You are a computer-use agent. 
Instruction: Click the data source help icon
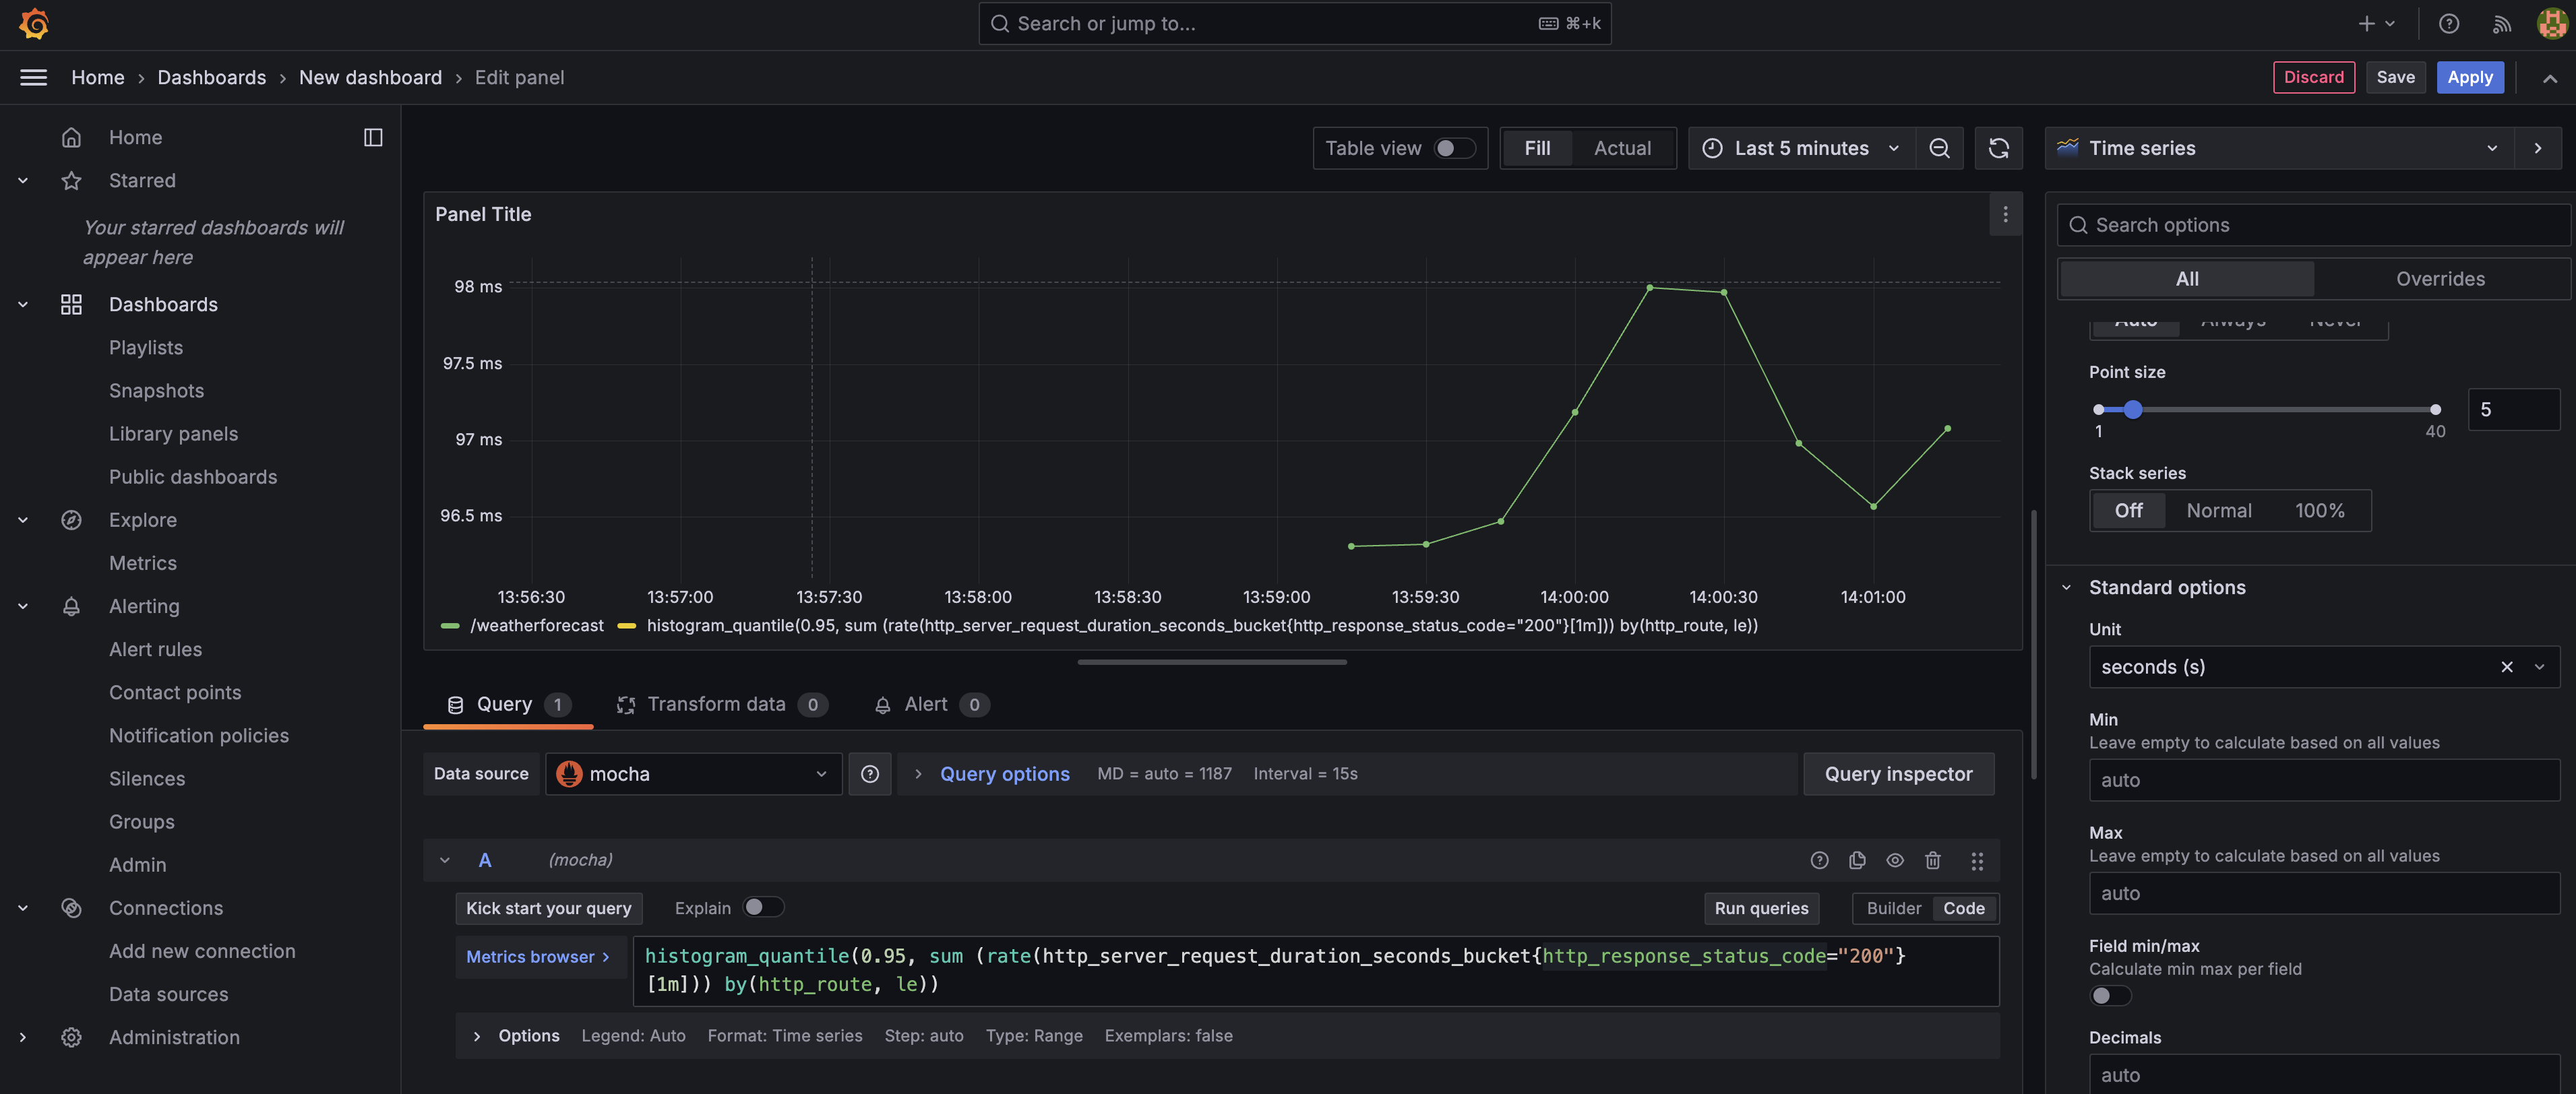(x=869, y=774)
